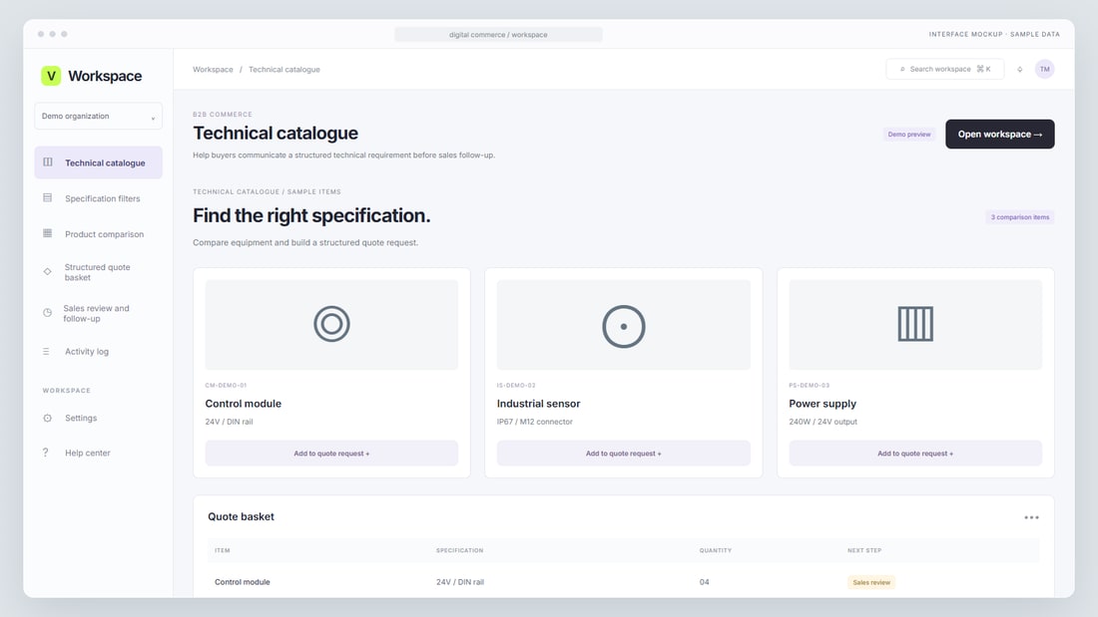Click the Structured quote basket diamond icon
The width and height of the screenshot is (1098, 617).
coord(48,271)
